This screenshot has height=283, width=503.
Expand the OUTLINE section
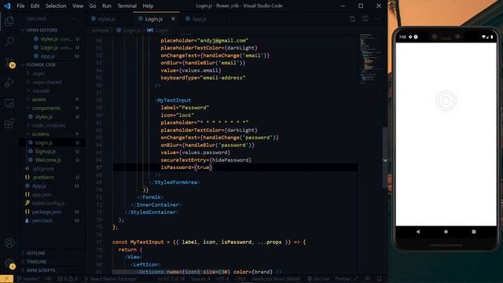pos(35,253)
